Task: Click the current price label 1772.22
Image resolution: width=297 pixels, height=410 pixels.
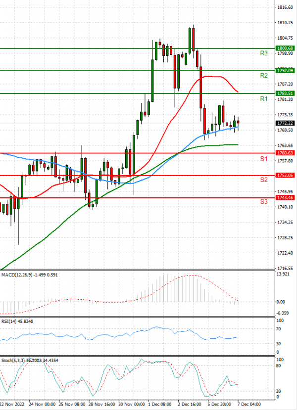Action: [285, 123]
